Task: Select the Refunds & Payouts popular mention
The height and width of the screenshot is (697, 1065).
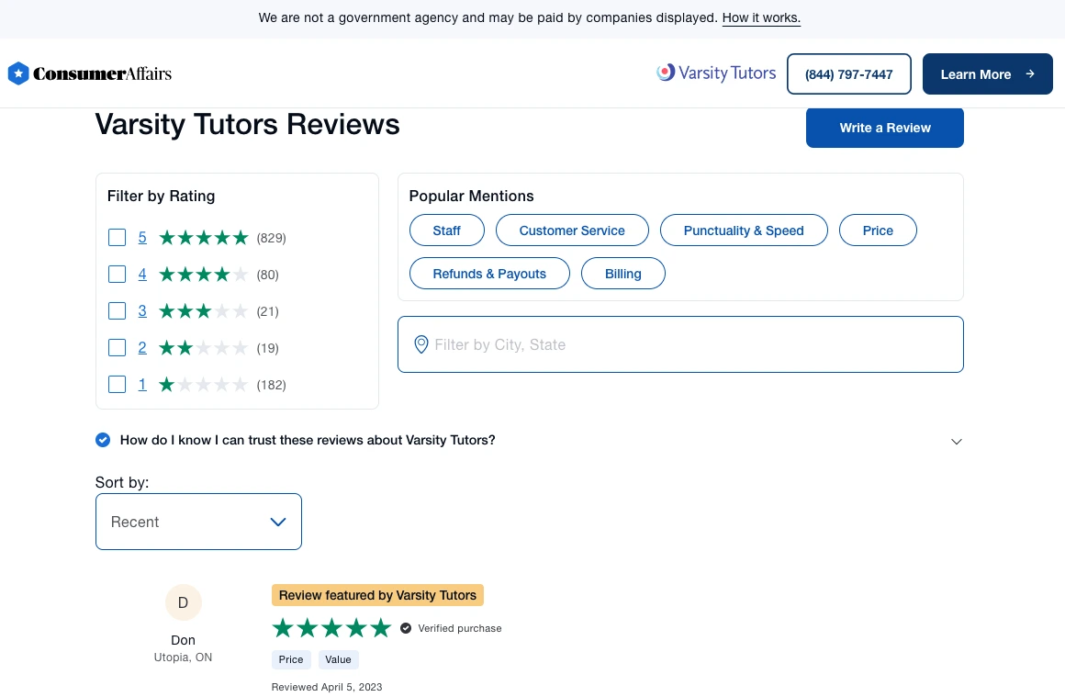Action: pyautogui.click(x=489, y=274)
